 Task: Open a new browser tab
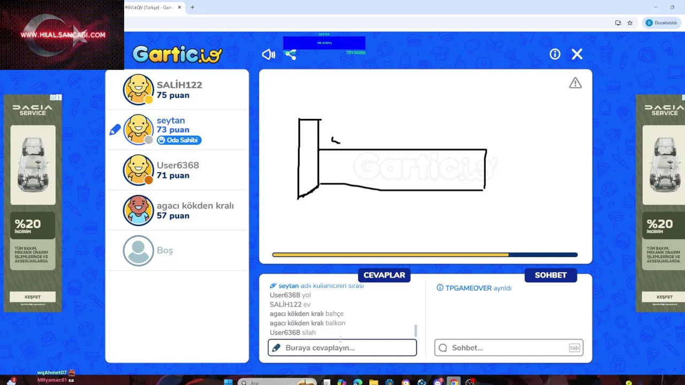click(192, 7)
